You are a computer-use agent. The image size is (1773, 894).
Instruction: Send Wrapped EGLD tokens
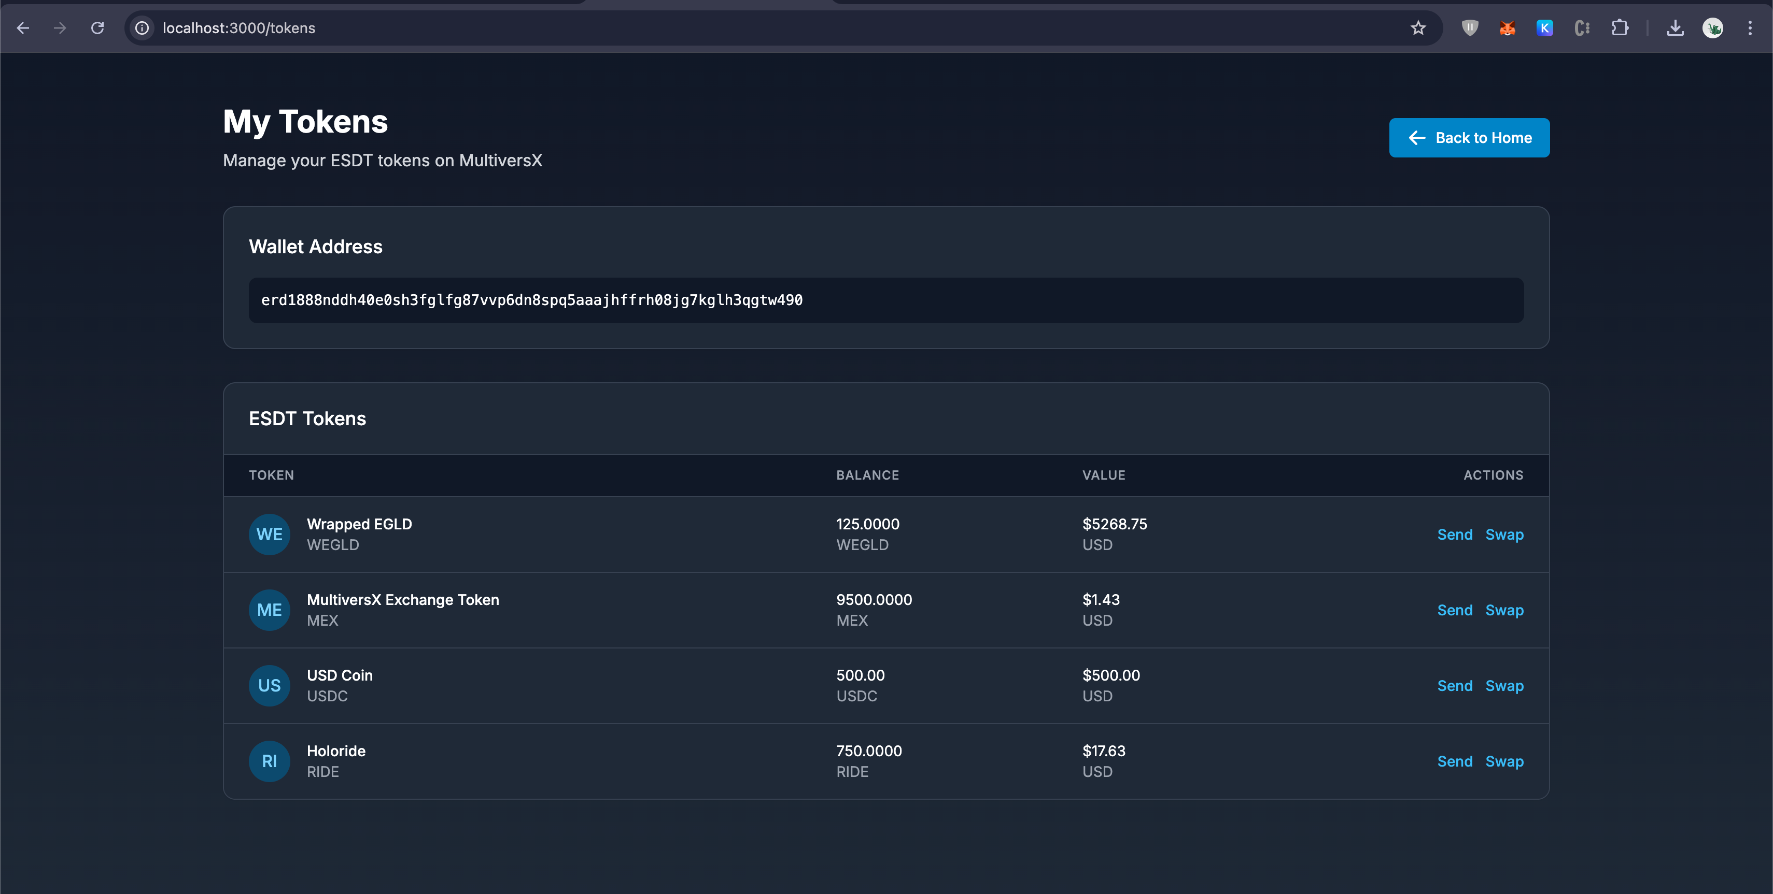[1454, 535]
